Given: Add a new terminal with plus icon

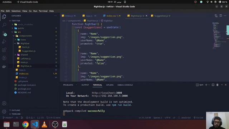Looking at the screenshot, I should click(x=206, y=85).
